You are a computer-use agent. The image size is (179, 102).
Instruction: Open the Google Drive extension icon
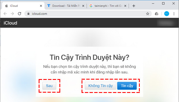(x=157, y=14)
